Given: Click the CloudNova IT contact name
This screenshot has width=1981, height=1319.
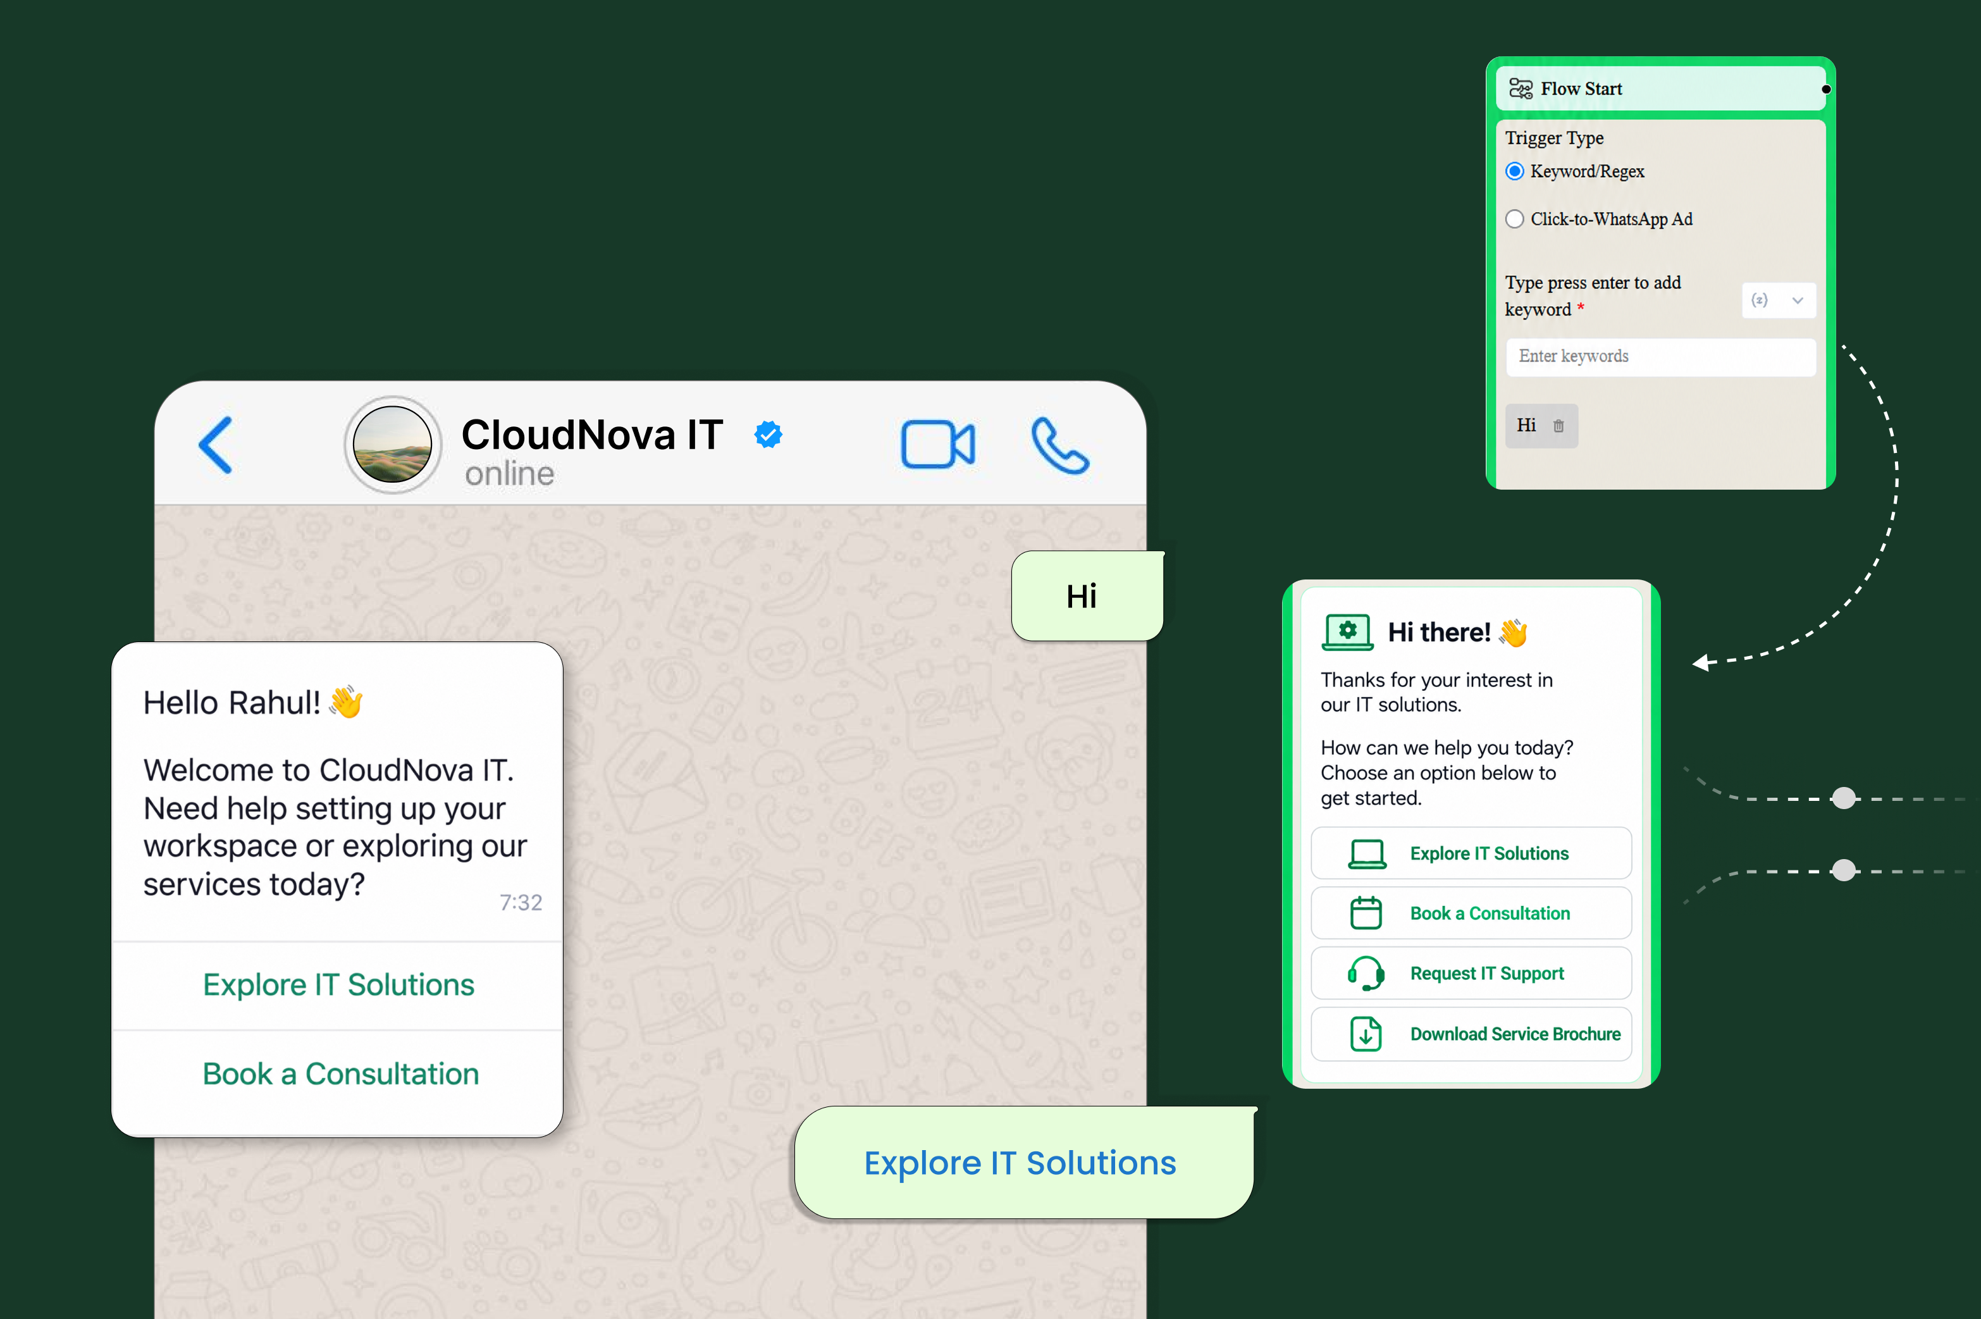Looking at the screenshot, I should [x=592, y=435].
